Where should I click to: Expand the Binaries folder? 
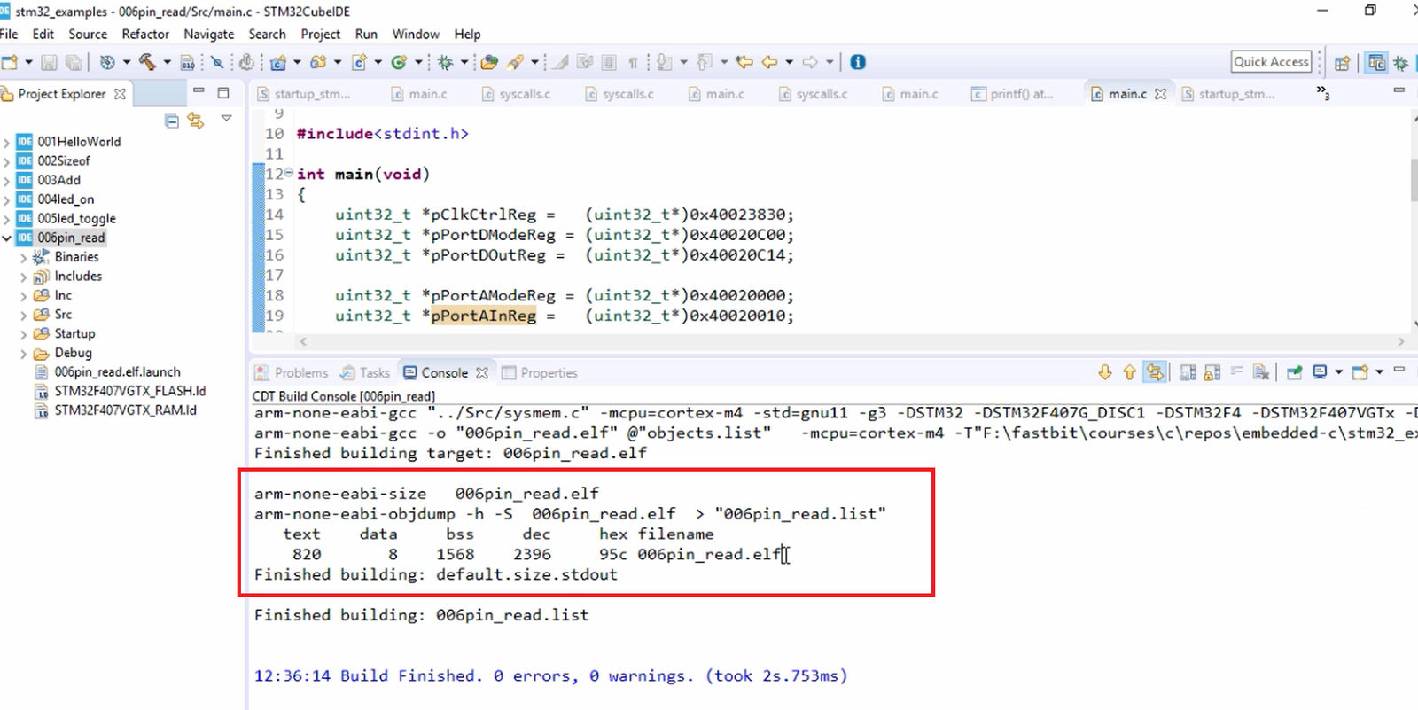[x=24, y=257]
